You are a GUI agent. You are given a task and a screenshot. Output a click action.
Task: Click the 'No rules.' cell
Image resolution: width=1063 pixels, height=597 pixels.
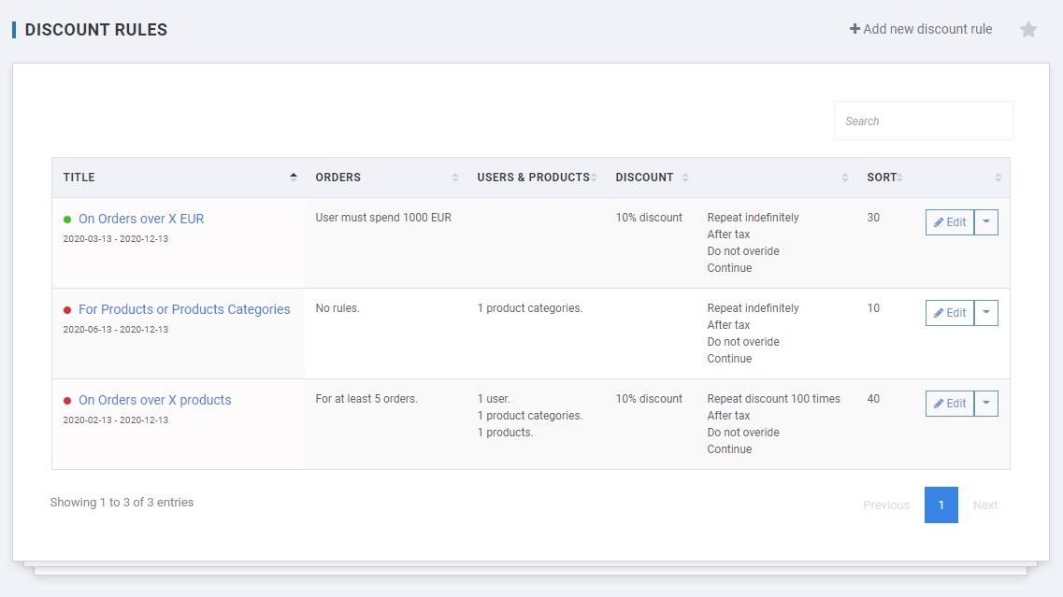click(337, 308)
